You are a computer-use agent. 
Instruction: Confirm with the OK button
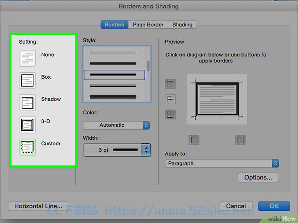point(274,206)
